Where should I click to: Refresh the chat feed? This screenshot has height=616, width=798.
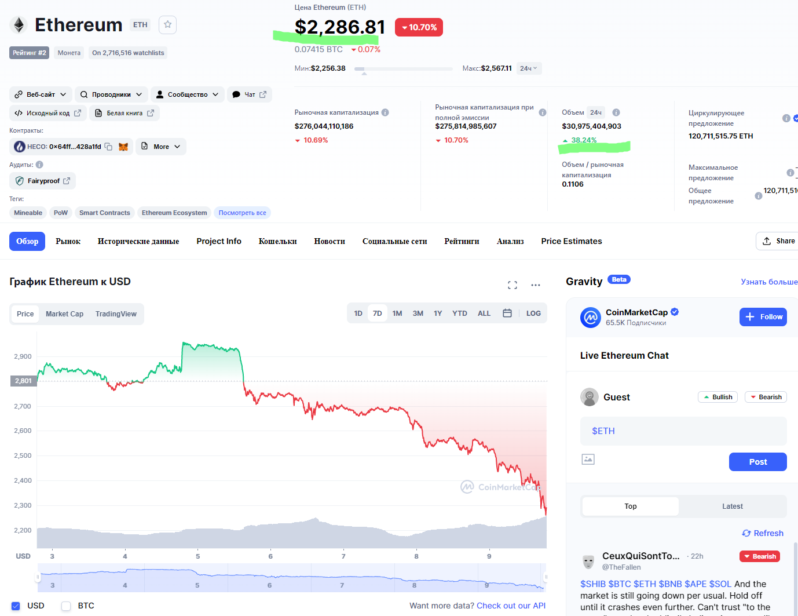(x=763, y=533)
